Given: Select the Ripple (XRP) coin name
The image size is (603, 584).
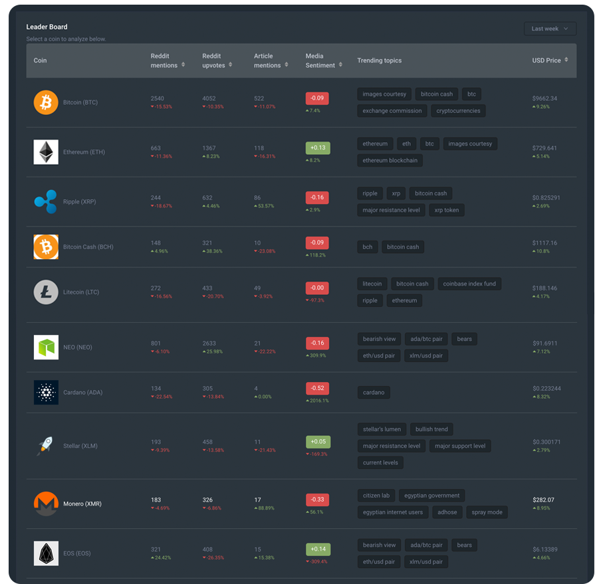Looking at the screenshot, I should coord(80,202).
